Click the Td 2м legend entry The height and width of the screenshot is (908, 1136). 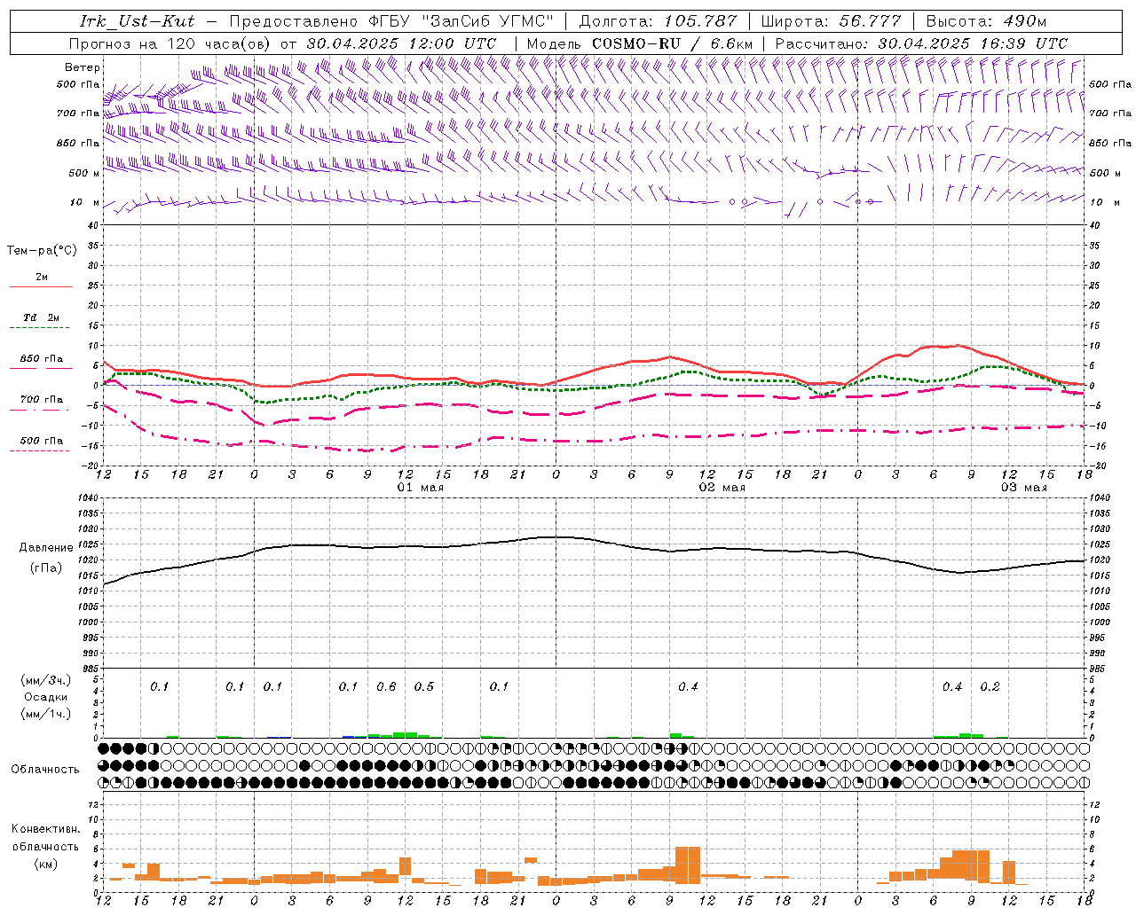[42, 317]
